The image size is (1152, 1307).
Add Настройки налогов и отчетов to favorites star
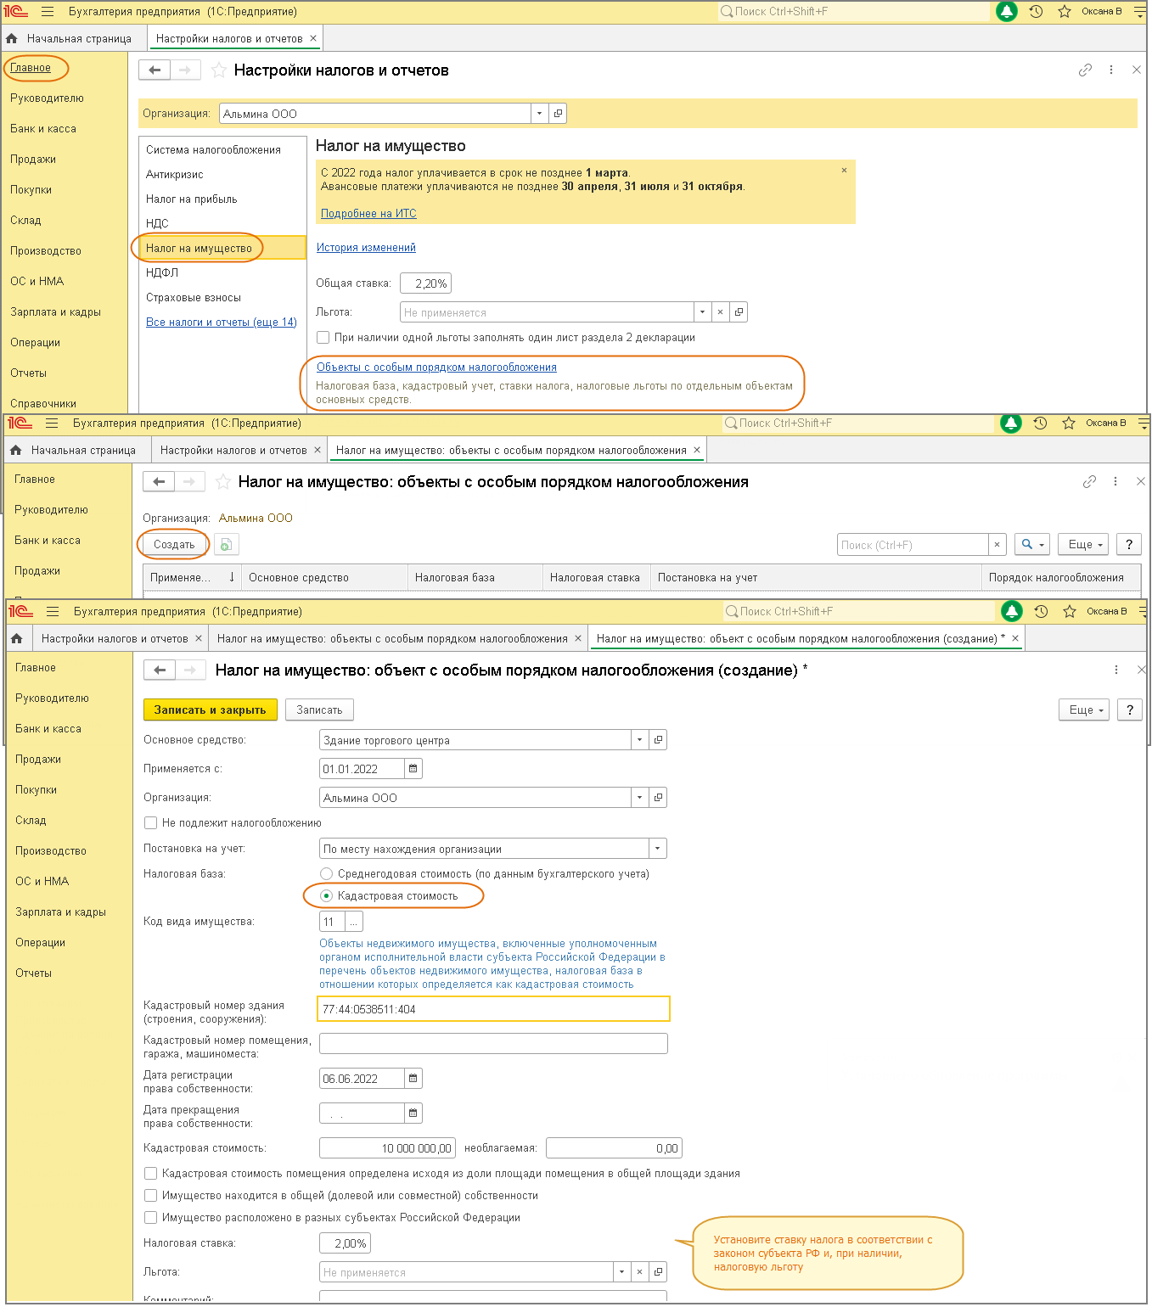click(x=219, y=70)
